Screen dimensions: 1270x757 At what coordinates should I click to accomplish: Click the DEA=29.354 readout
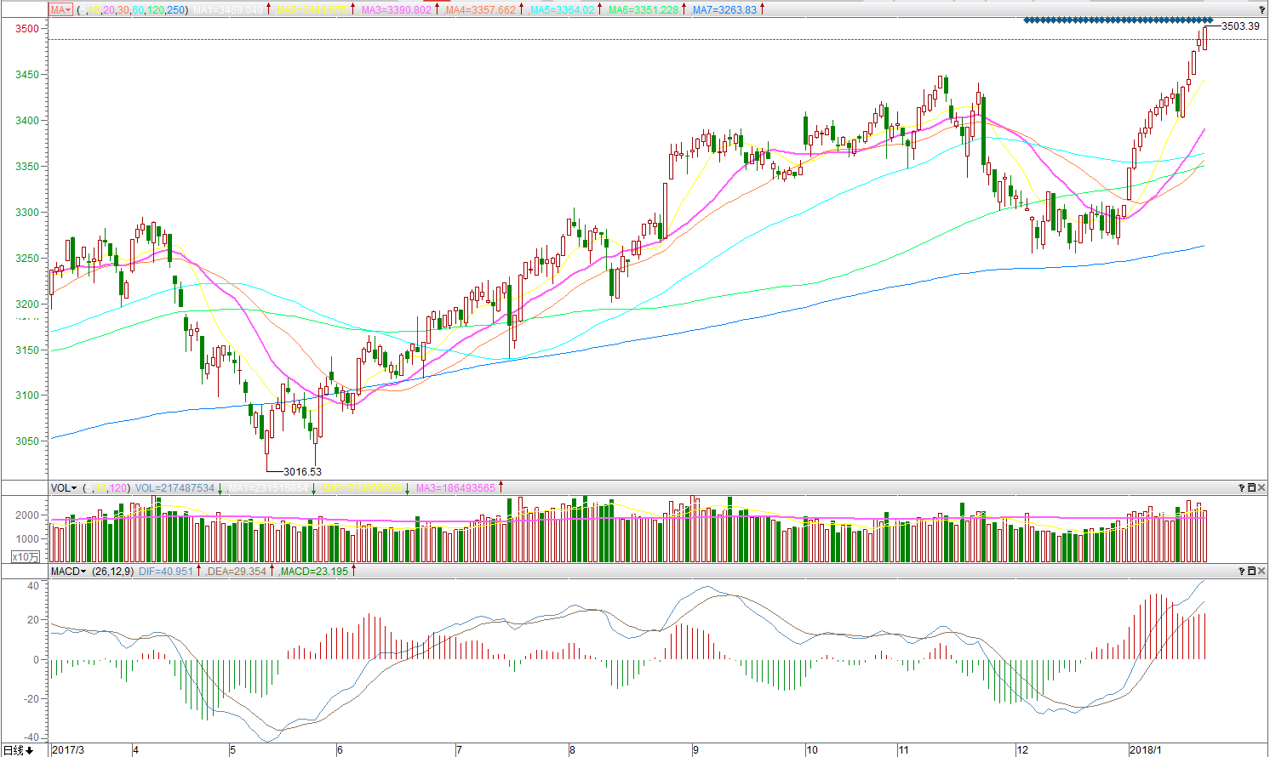pyautogui.click(x=237, y=572)
